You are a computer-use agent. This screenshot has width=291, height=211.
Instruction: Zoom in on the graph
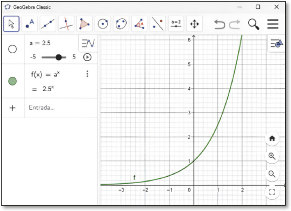[272, 156]
